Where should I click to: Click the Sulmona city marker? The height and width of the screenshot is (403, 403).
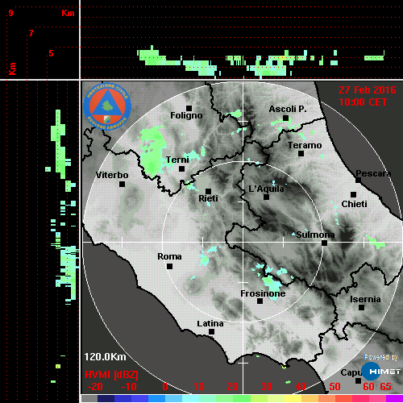click(x=325, y=243)
